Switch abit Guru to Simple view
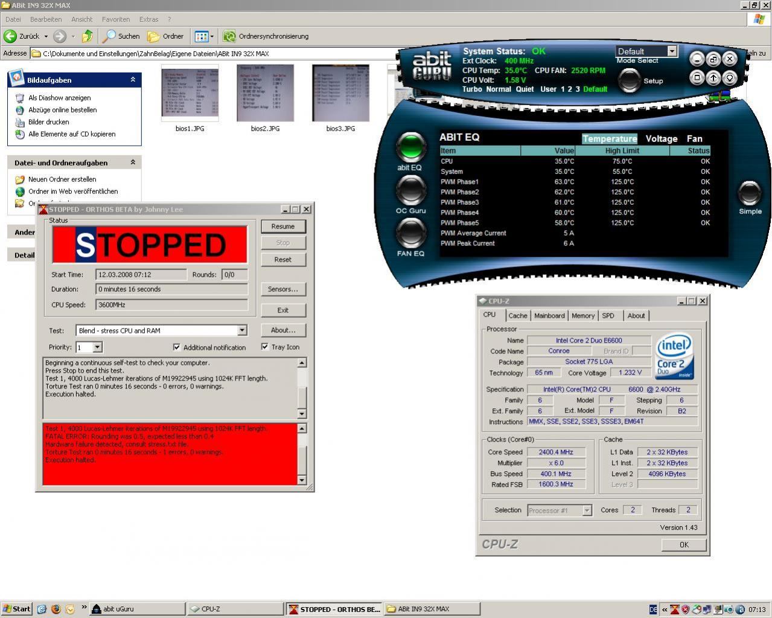Viewport: 772px width, 618px height. (x=750, y=193)
